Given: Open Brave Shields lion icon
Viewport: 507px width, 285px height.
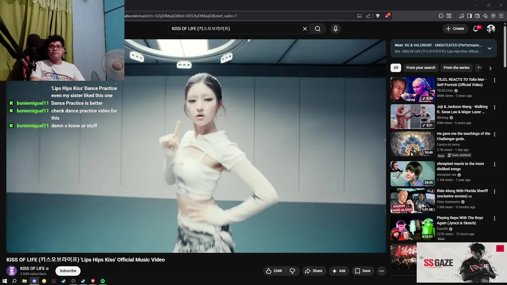Looking at the screenshot, I should tap(377, 16).
